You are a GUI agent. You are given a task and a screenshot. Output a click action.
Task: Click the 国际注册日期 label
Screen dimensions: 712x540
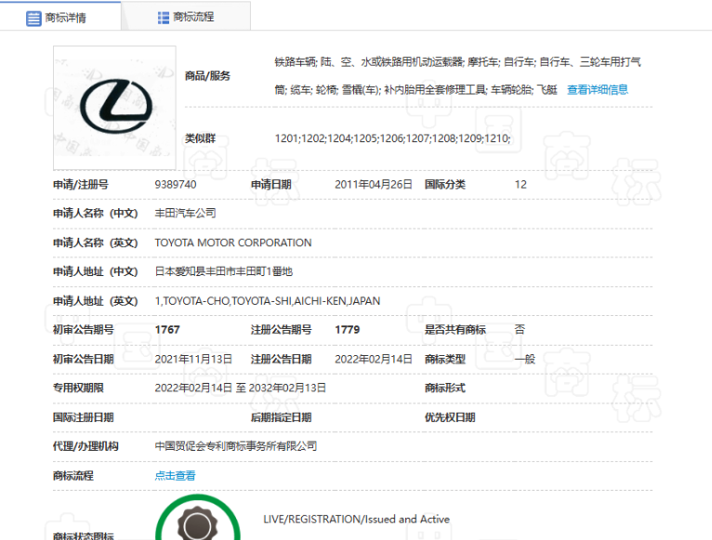(x=83, y=417)
